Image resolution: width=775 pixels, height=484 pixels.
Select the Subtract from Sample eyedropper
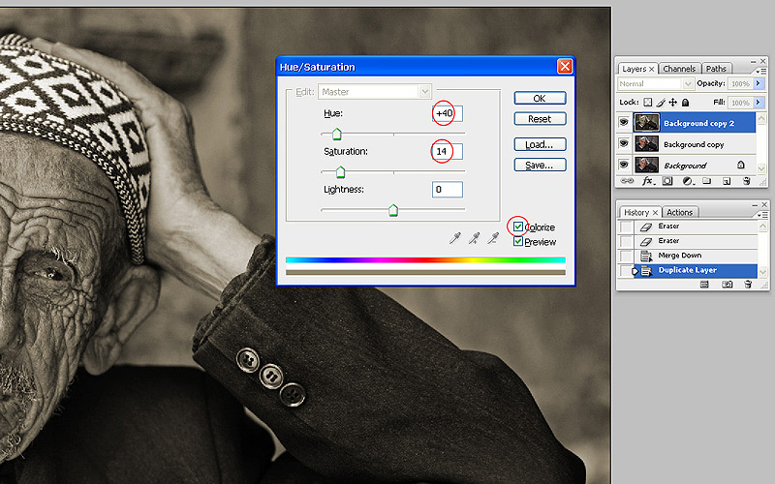(494, 237)
